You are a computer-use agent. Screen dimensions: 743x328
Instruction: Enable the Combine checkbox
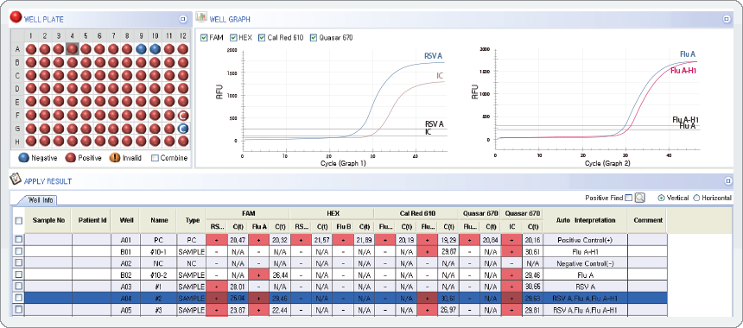click(155, 158)
